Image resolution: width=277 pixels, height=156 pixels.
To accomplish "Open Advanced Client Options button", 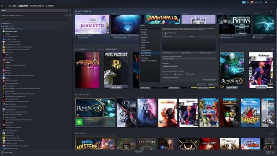I will click(x=170, y=78).
